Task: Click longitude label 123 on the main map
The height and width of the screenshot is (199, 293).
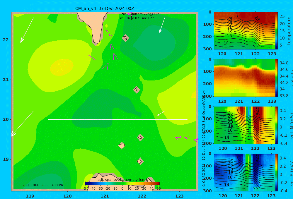Action: [180, 196]
